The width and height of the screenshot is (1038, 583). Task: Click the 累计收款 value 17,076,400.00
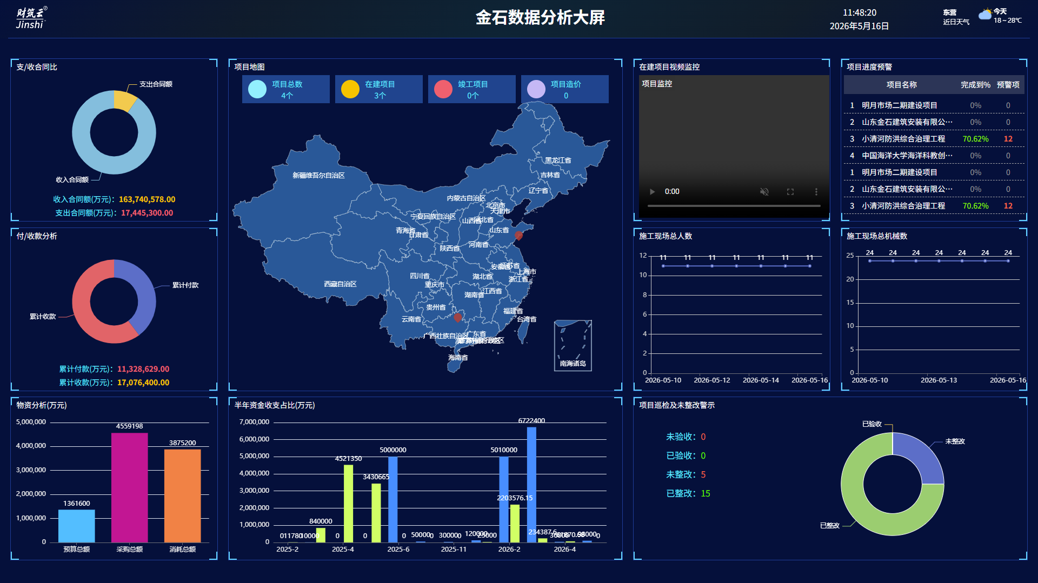(143, 383)
